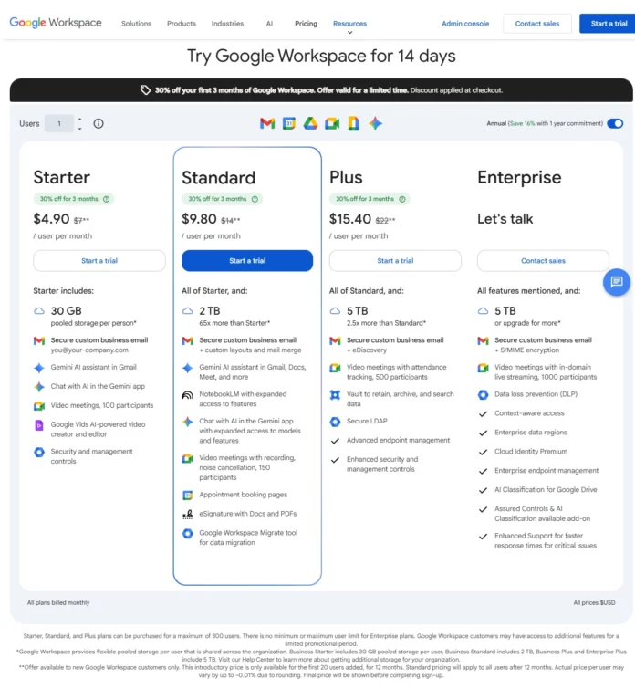Click the NotebookLM icon in Standard plan
Image resolution: width=635 pixels, height=689 pixels.
tap(188, 394)
